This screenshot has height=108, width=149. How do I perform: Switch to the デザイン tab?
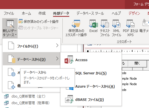[x=134, y=13]
